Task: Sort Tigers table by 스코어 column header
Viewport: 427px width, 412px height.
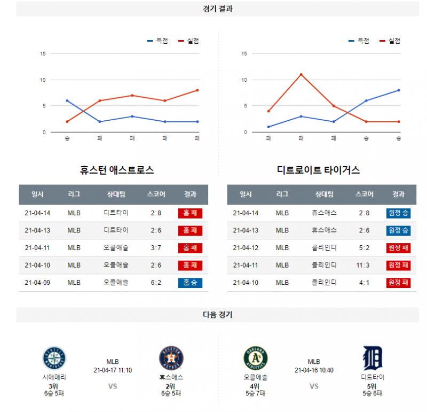Action: click(364, 195)
